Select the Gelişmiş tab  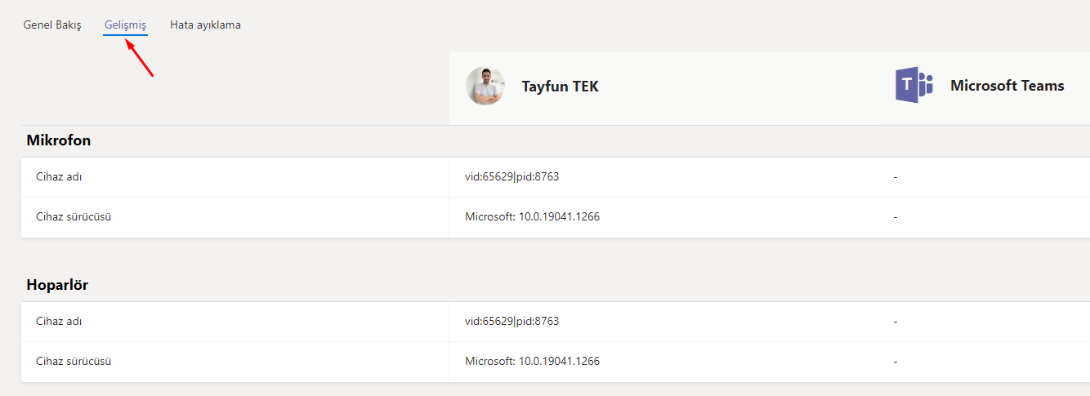(125, 25)
